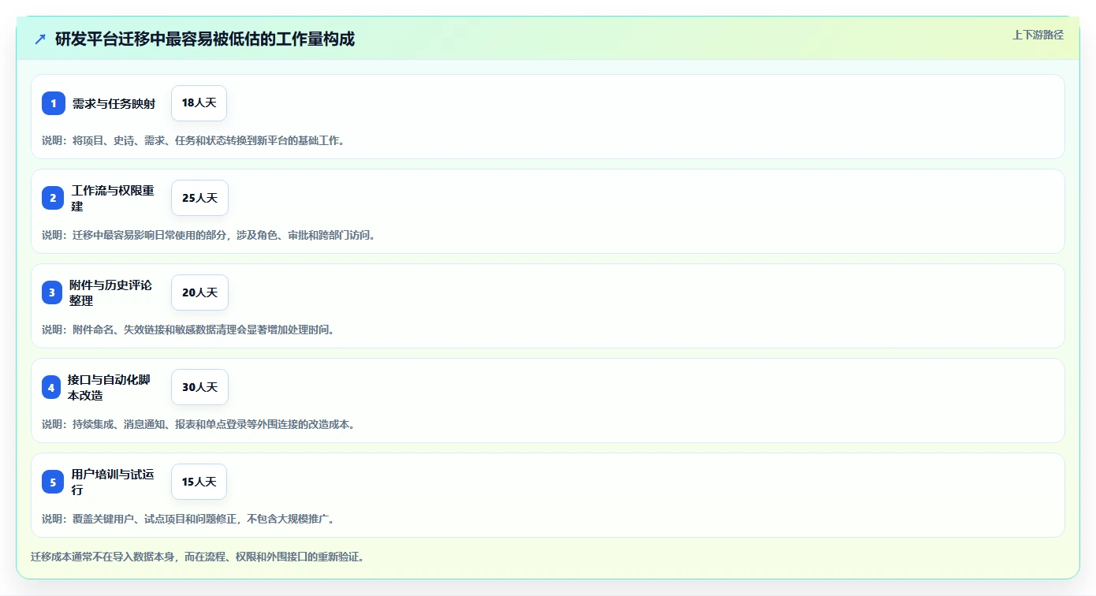Click number badge 1 for 需求与任务映射
The width and height of the screenshot is (1096, 596).
pos(54,103)
